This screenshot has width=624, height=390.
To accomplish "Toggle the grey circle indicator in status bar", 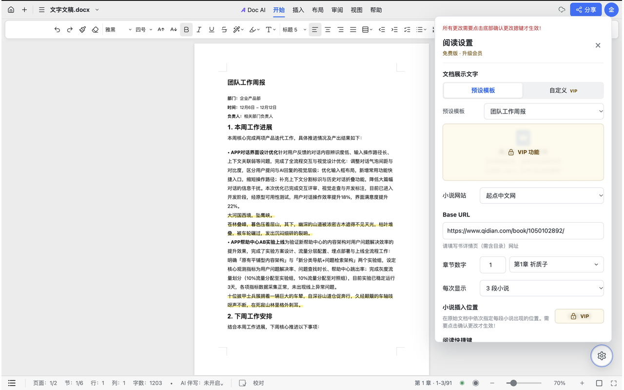I will point(476,383).
